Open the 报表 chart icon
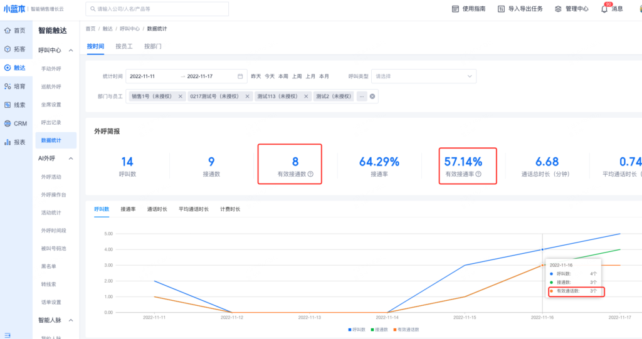 pos(8,142)
